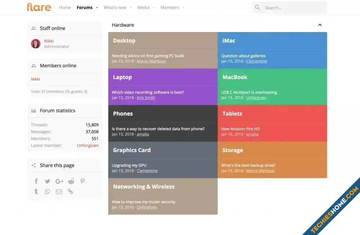The height and width of the screenshot is (235, 360).
Task: Click the Hardware category title
Action: click(123, 25)
